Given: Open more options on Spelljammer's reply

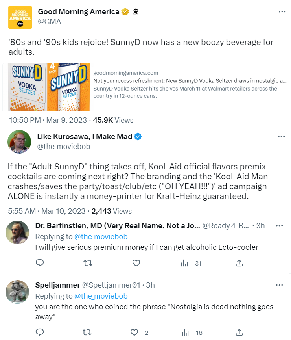Looking at the screenshot, I should coord(280,285).
